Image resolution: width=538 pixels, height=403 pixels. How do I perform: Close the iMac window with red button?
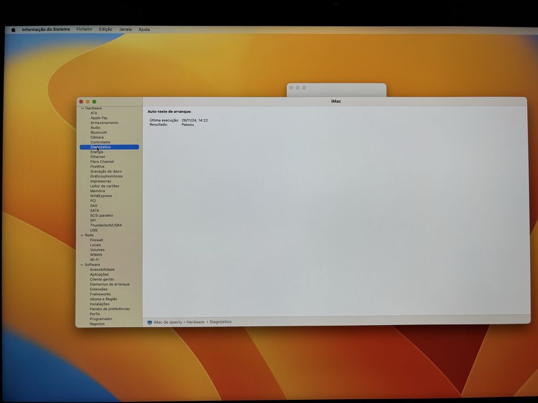[81, 102]
